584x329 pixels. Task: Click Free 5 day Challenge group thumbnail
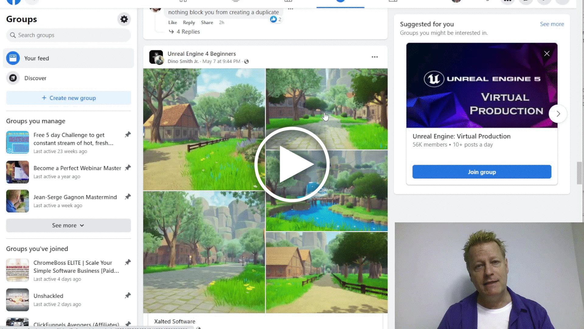click(x=17, y=142)
